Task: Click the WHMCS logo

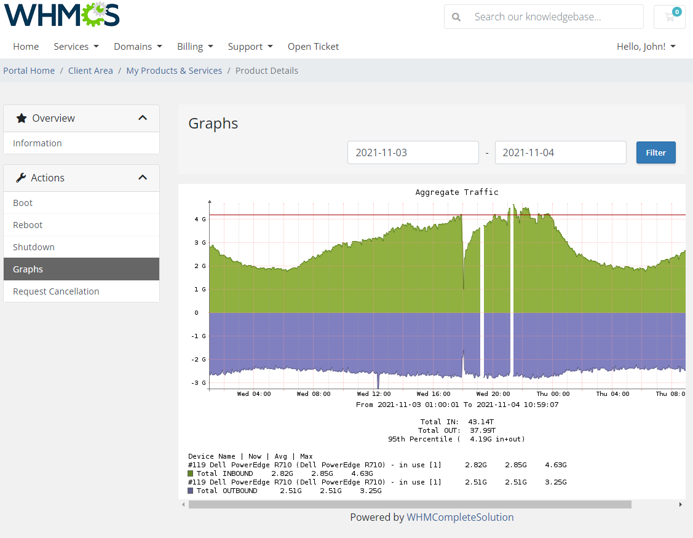Action: coord(62,14)
